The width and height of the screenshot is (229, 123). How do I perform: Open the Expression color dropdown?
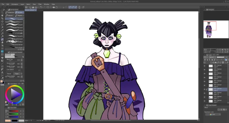coord(213,114)
